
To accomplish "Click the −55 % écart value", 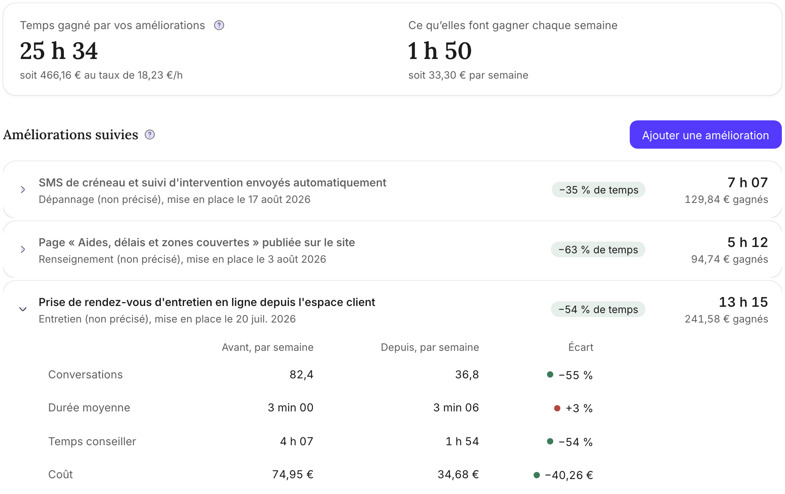I will point(575,375).
